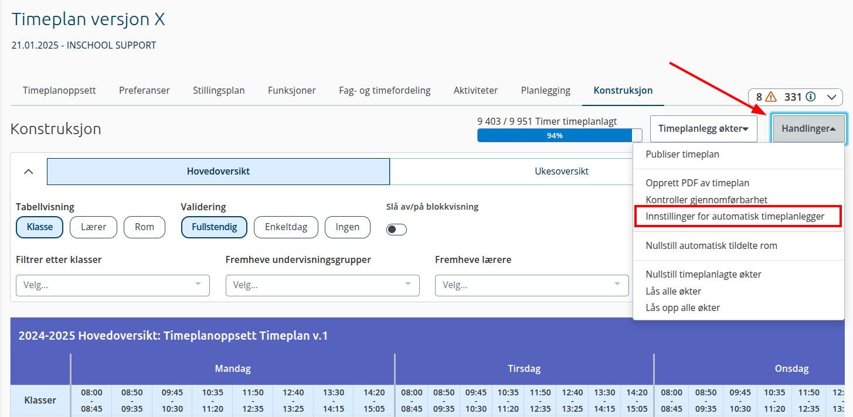Select the Konstruksjon tab
The image size is (853, 417).
pos(623,90)
